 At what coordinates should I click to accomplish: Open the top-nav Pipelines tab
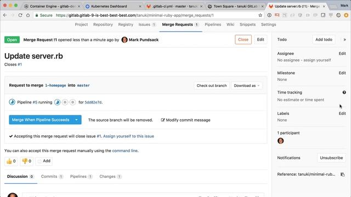(213, 25)
